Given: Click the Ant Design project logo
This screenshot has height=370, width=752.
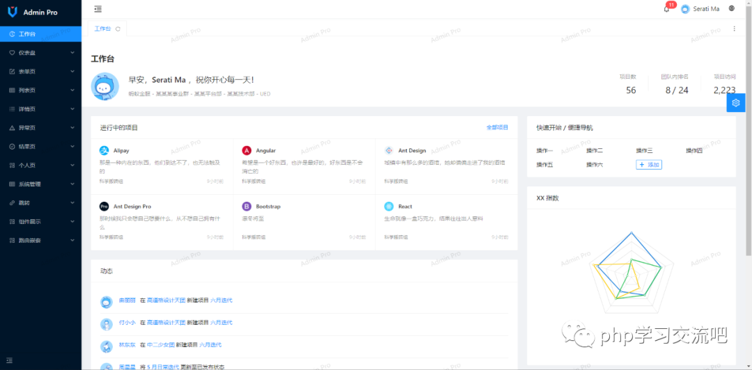Looking at the screenshot, I should (x=389, y=150).
